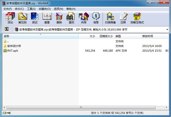Go up one folder level button
171x117 pixels.
point(7,29)
